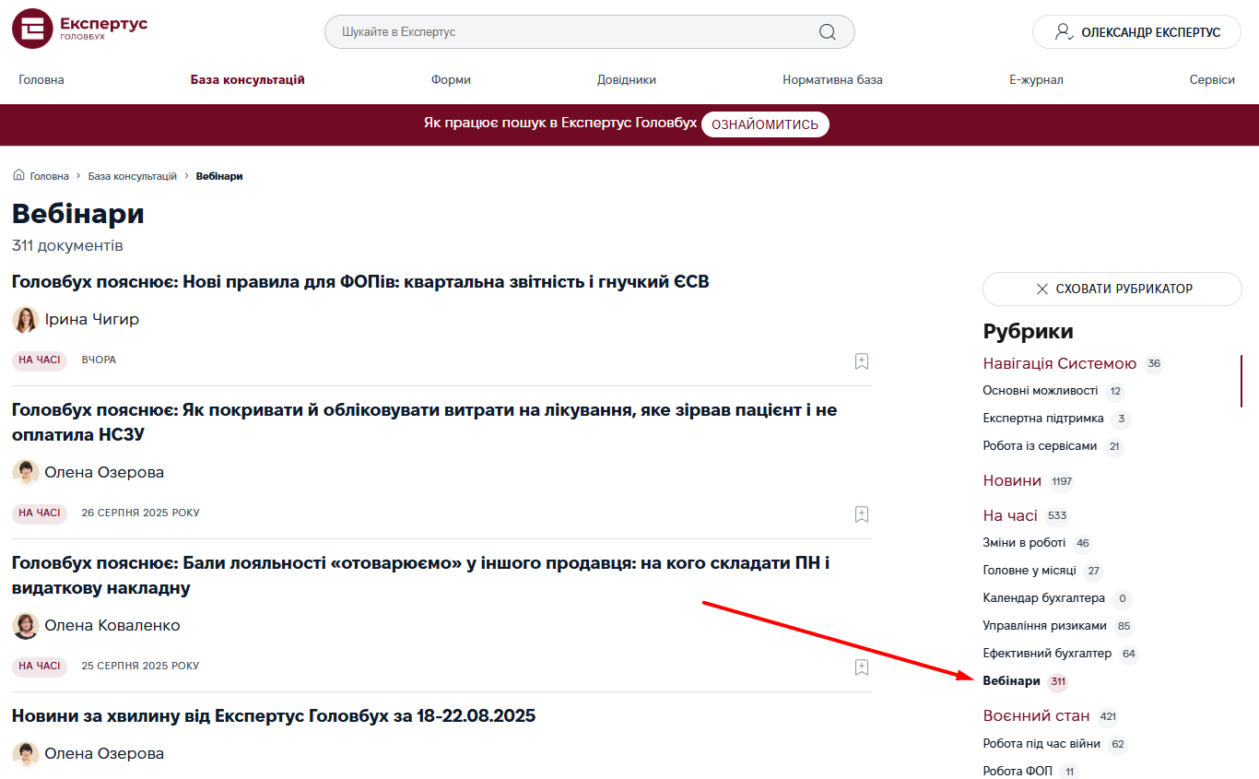The width and height of the screenshot is (1259, 779).
Task: Click the rubricator sidebar scrollbar
Action: pyautogui.click(x=1241, y=381)
